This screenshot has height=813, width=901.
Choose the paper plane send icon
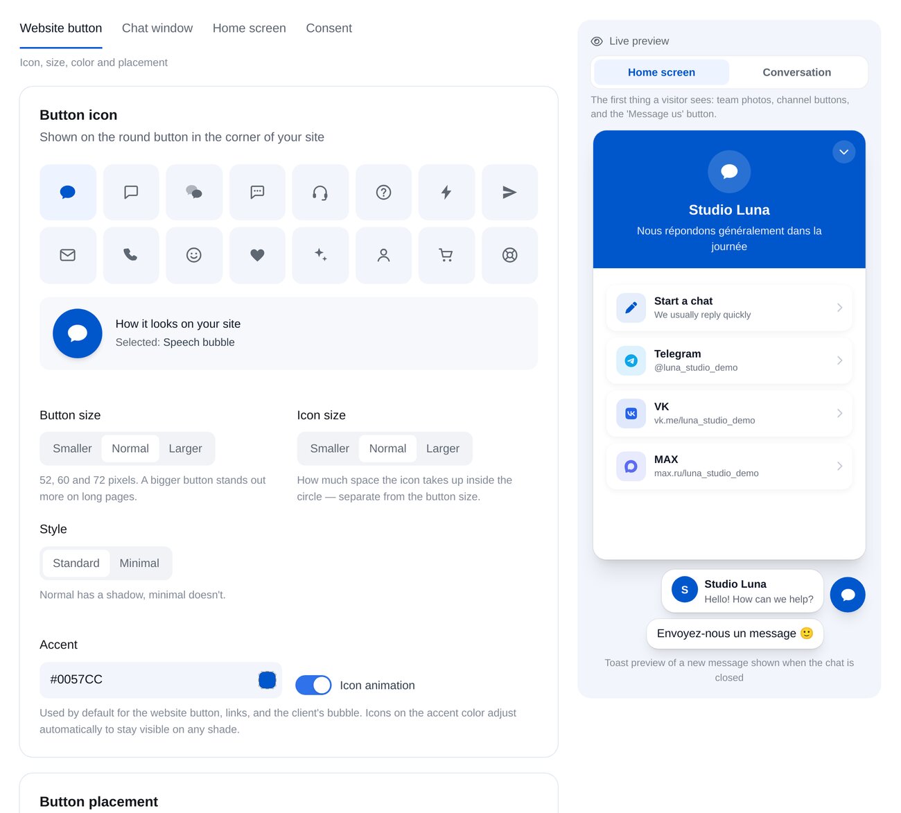(x=509, y=192)
